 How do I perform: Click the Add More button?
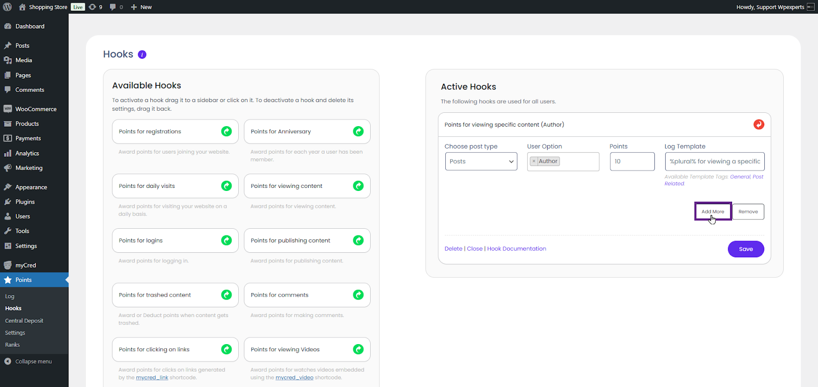pyautogui.click(x=712, y=211)
